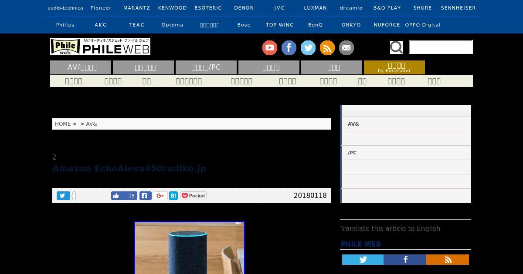The width and height of the screenshot is (523, 274).
Task: Open the Twitter bird icon in the header
Action: (x=308, y=48)
